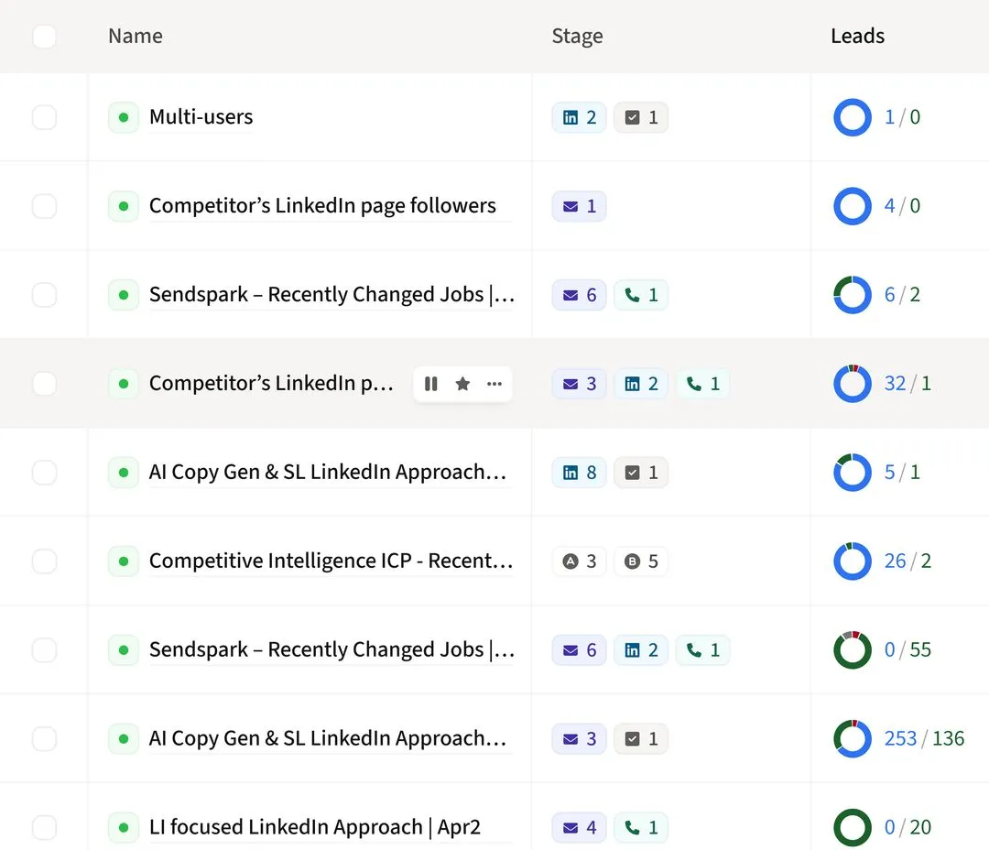Click LinkedIn 2 chip in the 0 / 55 Sendspark row
Viewport: 989px width, 850px height.
pyautogui.click(x=641, y=650)
